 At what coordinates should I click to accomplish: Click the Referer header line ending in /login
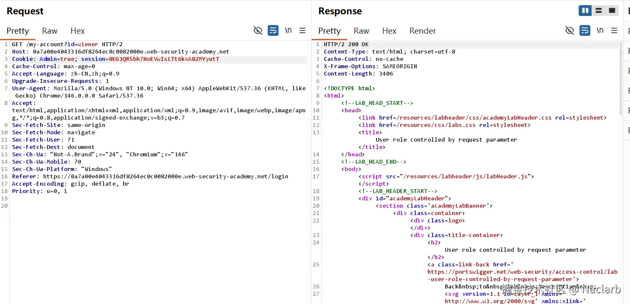point(150,176)
